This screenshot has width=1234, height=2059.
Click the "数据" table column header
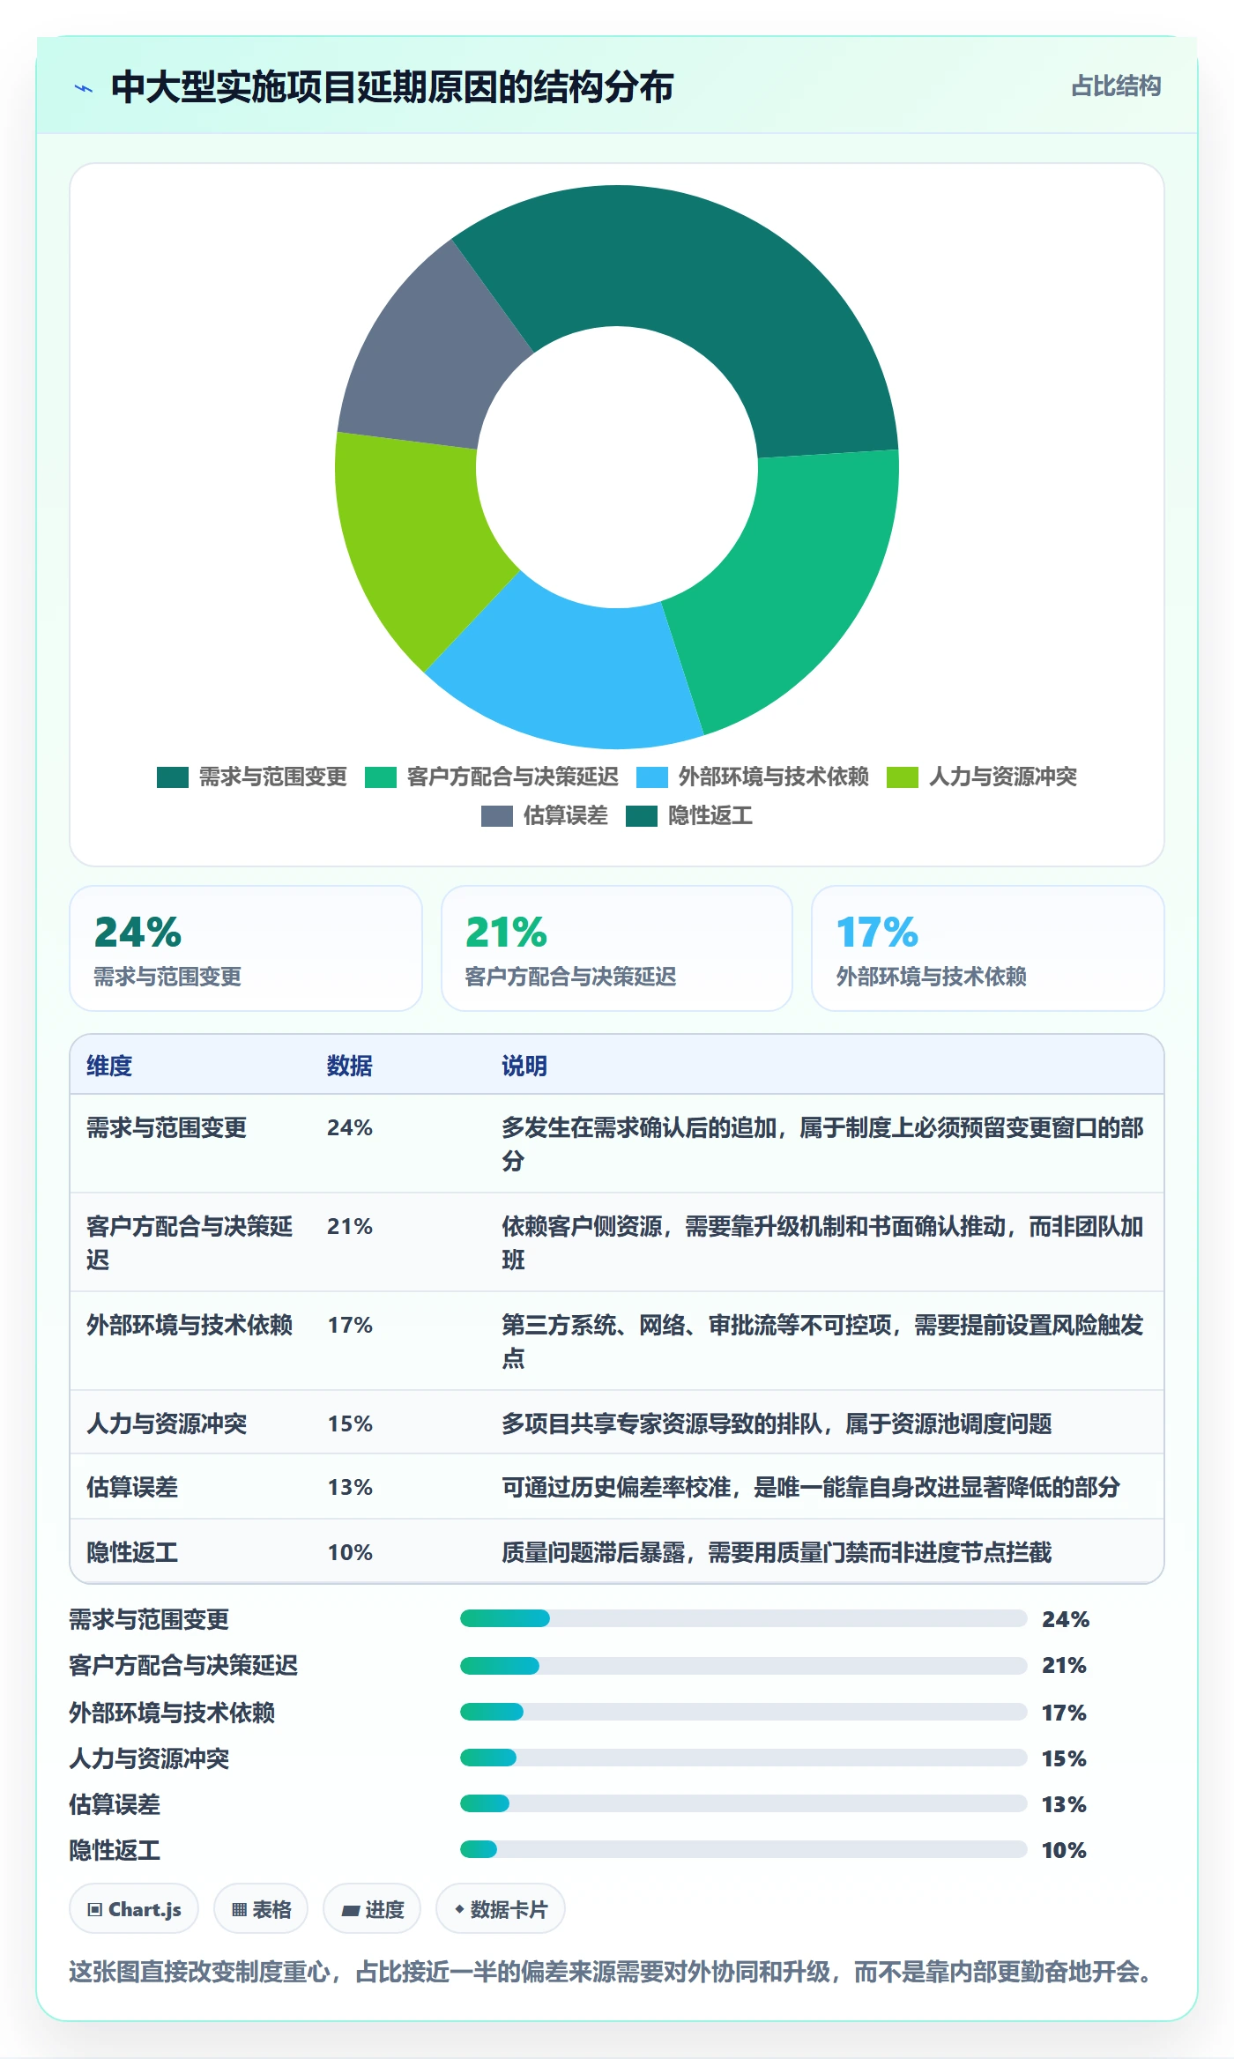tap(350, 1066)
